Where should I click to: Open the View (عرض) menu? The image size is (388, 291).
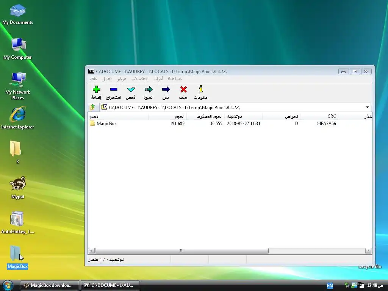pos(122,79)
